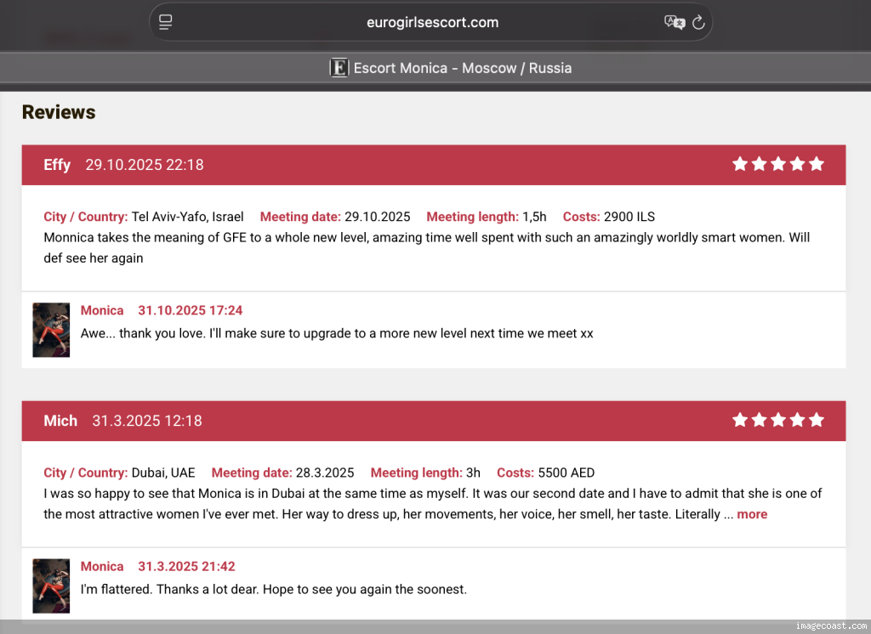Screen dimensions: 871x634
Task: Click the Reviews section heading
Action: pyautogui.click(x=59, y=112)
